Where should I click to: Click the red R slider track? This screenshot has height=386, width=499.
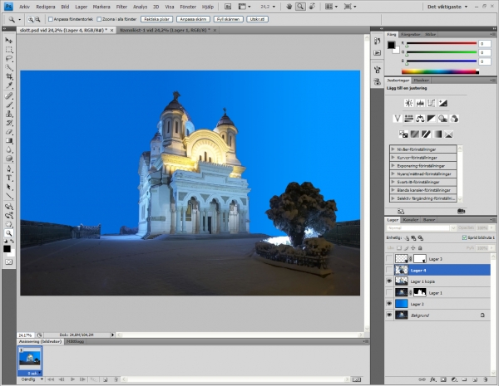pos(442,43)
